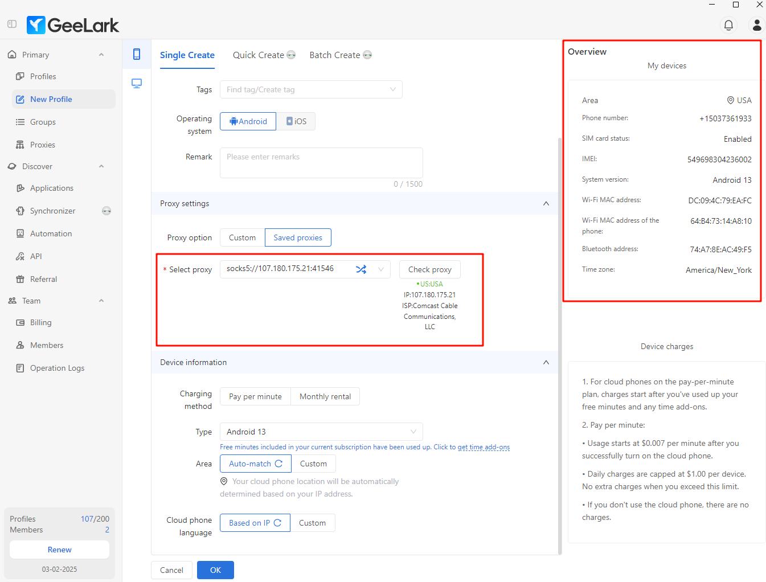Collapse the Team sidebar section
766x582 pixels.
101,301
